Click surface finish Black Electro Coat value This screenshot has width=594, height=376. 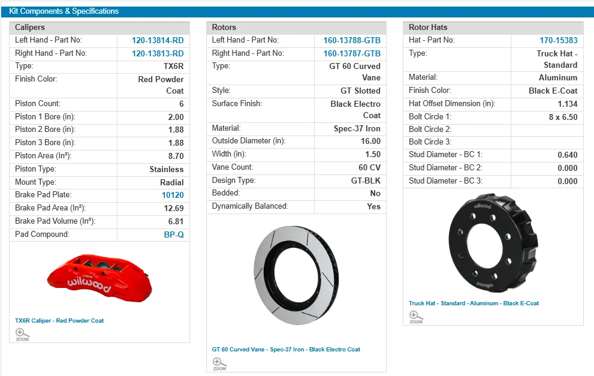(x=355, y=110)
